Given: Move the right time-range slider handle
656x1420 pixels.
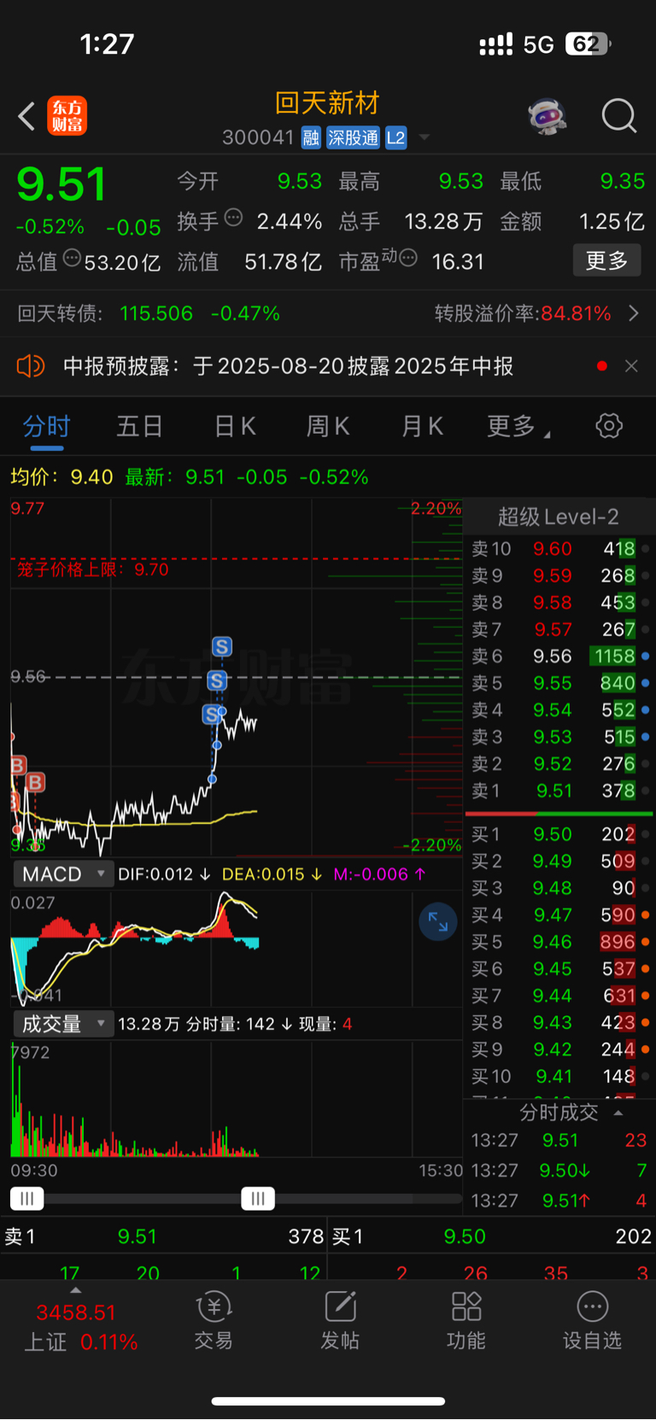Looking at the screenshot, I should [x=258, y=1199].
